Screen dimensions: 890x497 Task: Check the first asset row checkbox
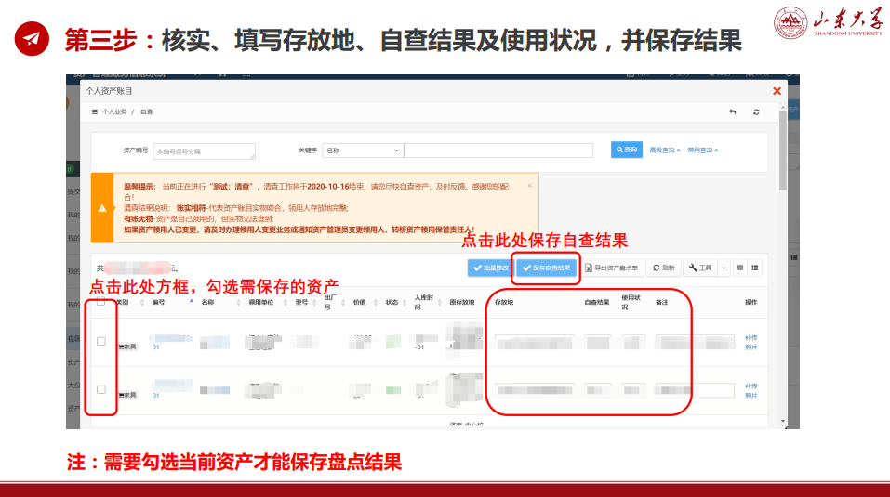pyautogui.click(x=100, y=341)
